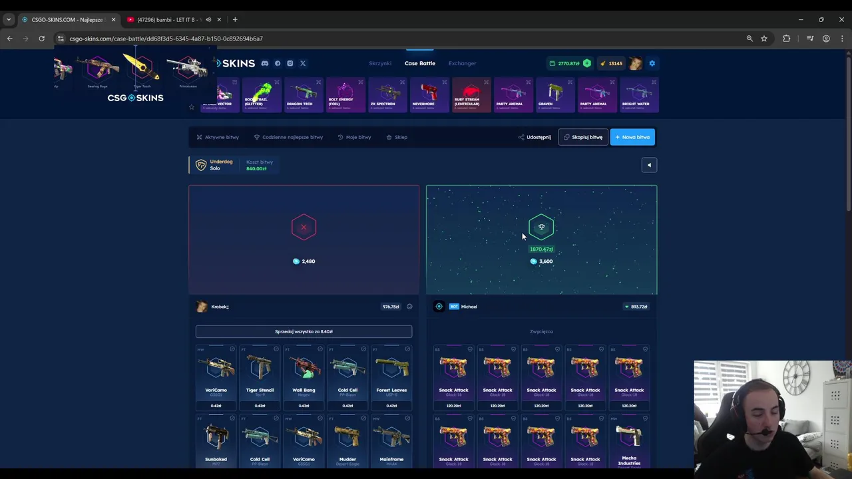The height and width of the screenshot is (479, 852).
Task: Open the blue settings gear icon
Action: (x=652, y=63)
